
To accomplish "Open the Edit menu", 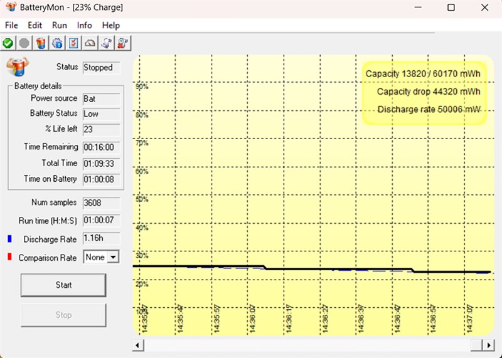I will [35, 25].
